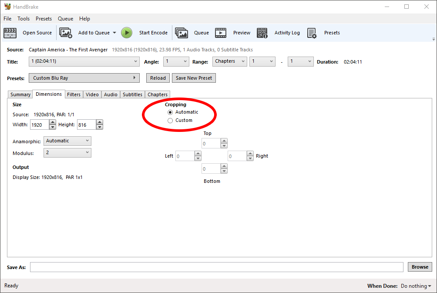The image size is (437, 293).
Task: Click the Browse button
Action: click(x=420, y=267)
